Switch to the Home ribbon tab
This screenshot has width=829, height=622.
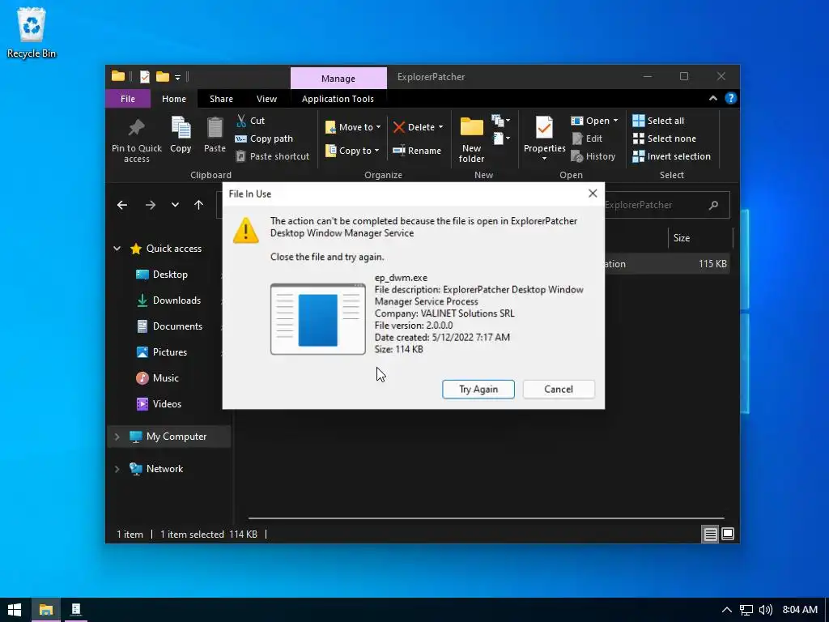174,99
